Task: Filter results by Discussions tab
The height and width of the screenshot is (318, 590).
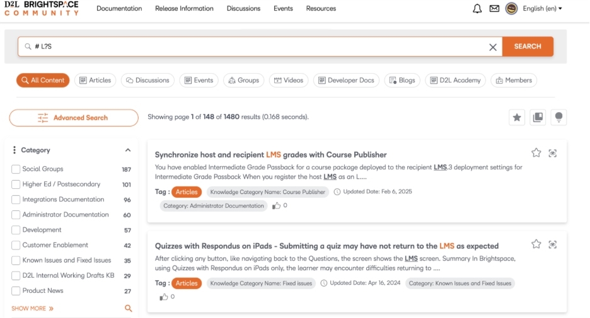Action: click(x=147, y=80)
